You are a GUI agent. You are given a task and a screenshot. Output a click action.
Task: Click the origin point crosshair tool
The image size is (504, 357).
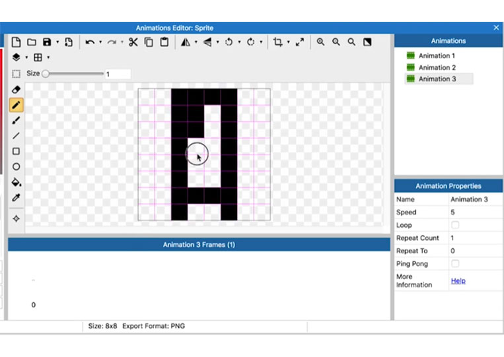[16, 218]
